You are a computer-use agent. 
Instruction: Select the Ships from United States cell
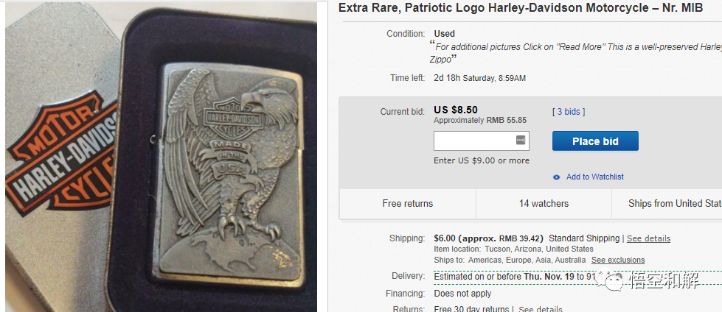coord(667,204)
